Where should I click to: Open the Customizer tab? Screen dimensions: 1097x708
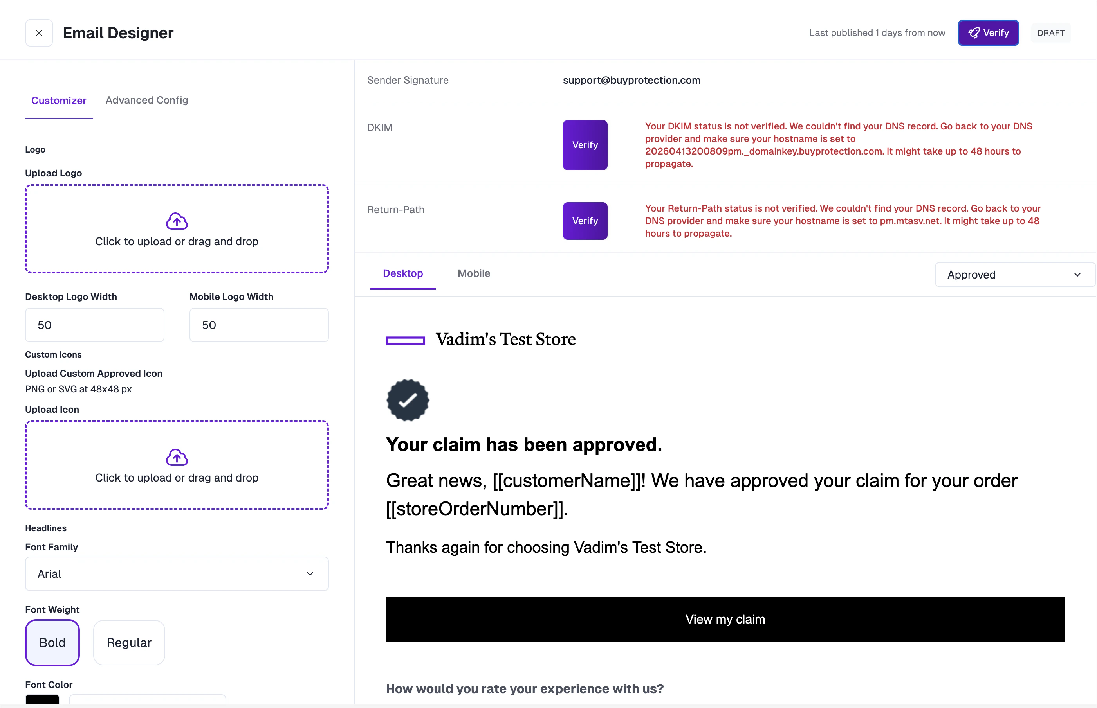(x=58, y=100)
